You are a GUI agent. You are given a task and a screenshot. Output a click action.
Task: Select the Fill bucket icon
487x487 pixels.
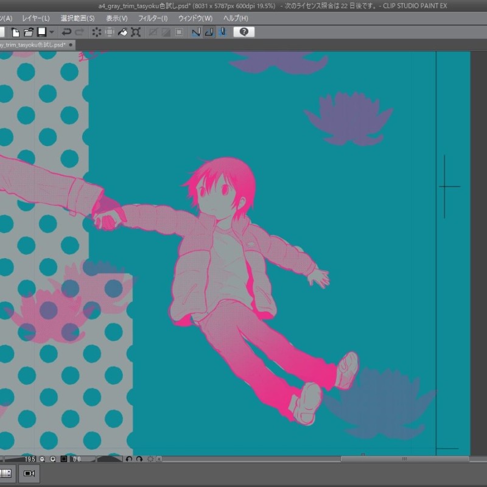(122, 32)
